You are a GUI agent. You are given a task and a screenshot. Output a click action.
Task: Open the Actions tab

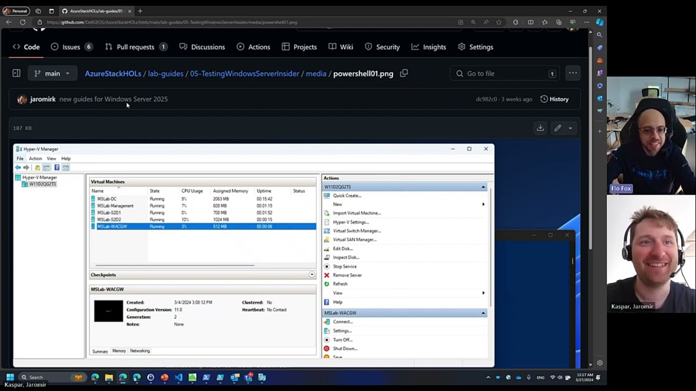pos(253,47)
